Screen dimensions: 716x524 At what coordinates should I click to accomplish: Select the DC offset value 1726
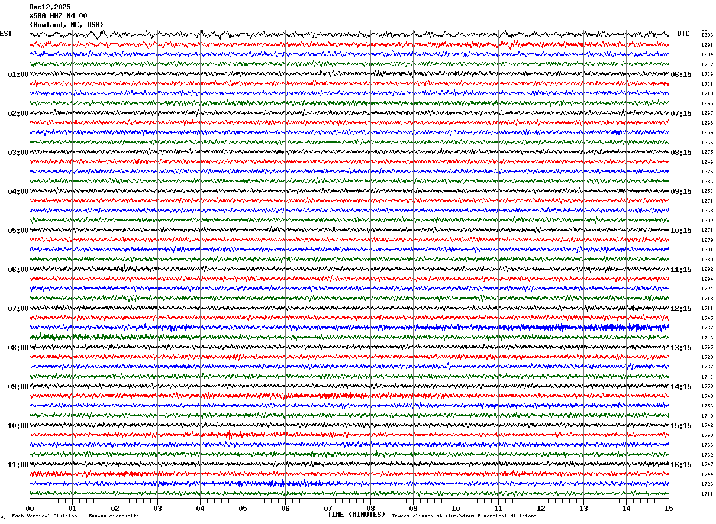(x=707, y=484)
